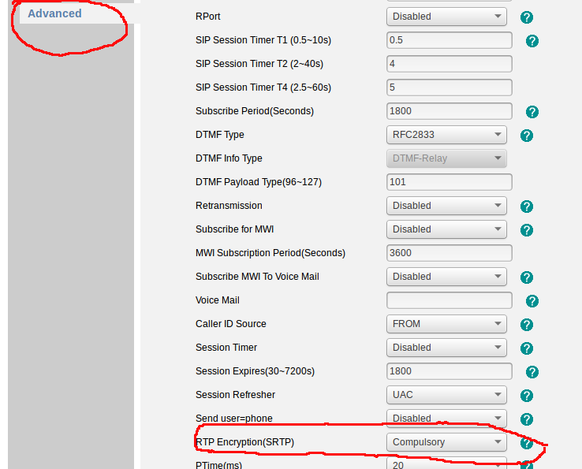Click help icon for Session Refresher

point(527,396)
